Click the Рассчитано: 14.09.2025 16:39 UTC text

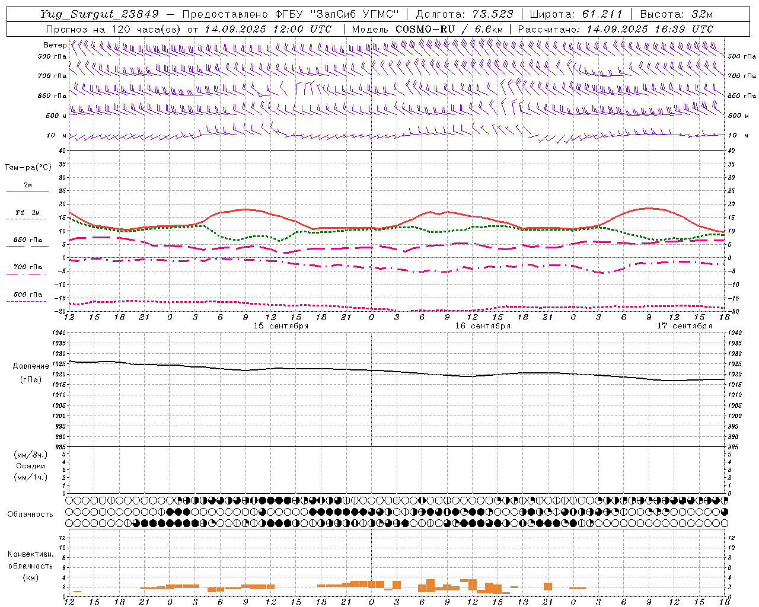pos(616,29)
